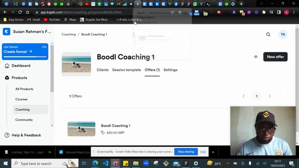Image resolution: width=299 pixels, height=168 pixels.
Task: Open the Easy Access bookmark folder
Action: (13, 20)
